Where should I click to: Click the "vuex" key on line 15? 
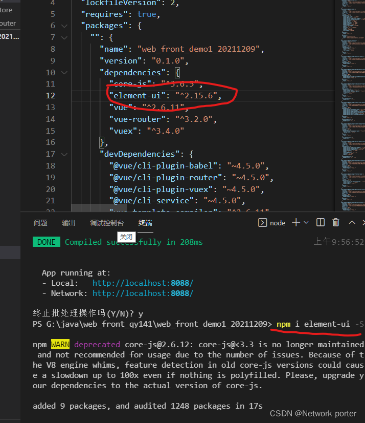[123, 131]
